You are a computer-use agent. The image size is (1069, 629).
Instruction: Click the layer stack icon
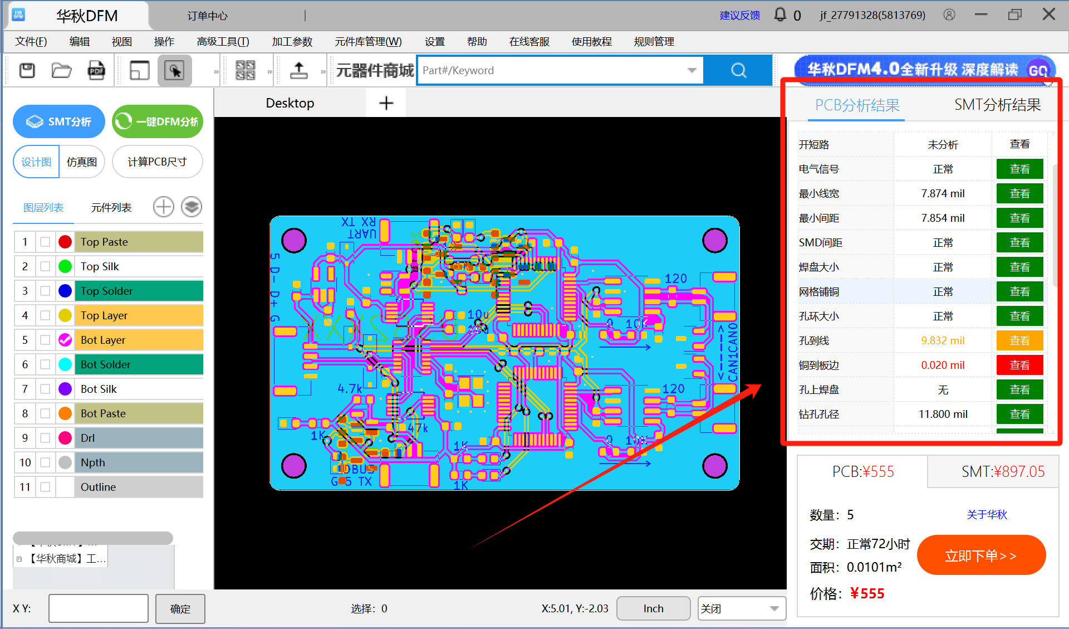click(192, 207)
